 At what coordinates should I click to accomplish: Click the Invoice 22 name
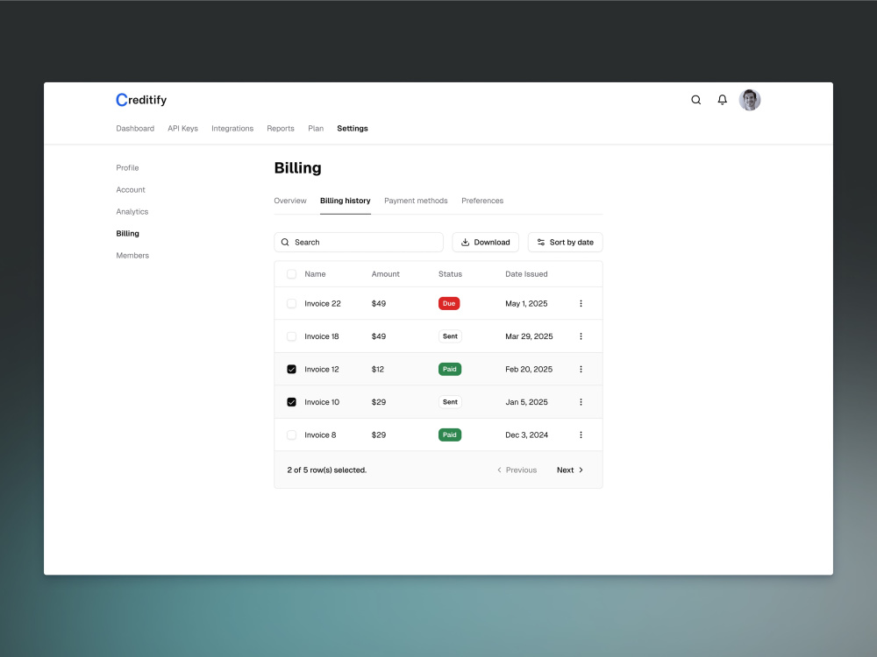pos(323,303)
